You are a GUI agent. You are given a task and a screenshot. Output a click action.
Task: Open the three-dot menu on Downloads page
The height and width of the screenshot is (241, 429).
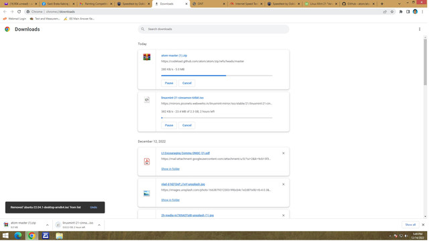coord(420,29)
